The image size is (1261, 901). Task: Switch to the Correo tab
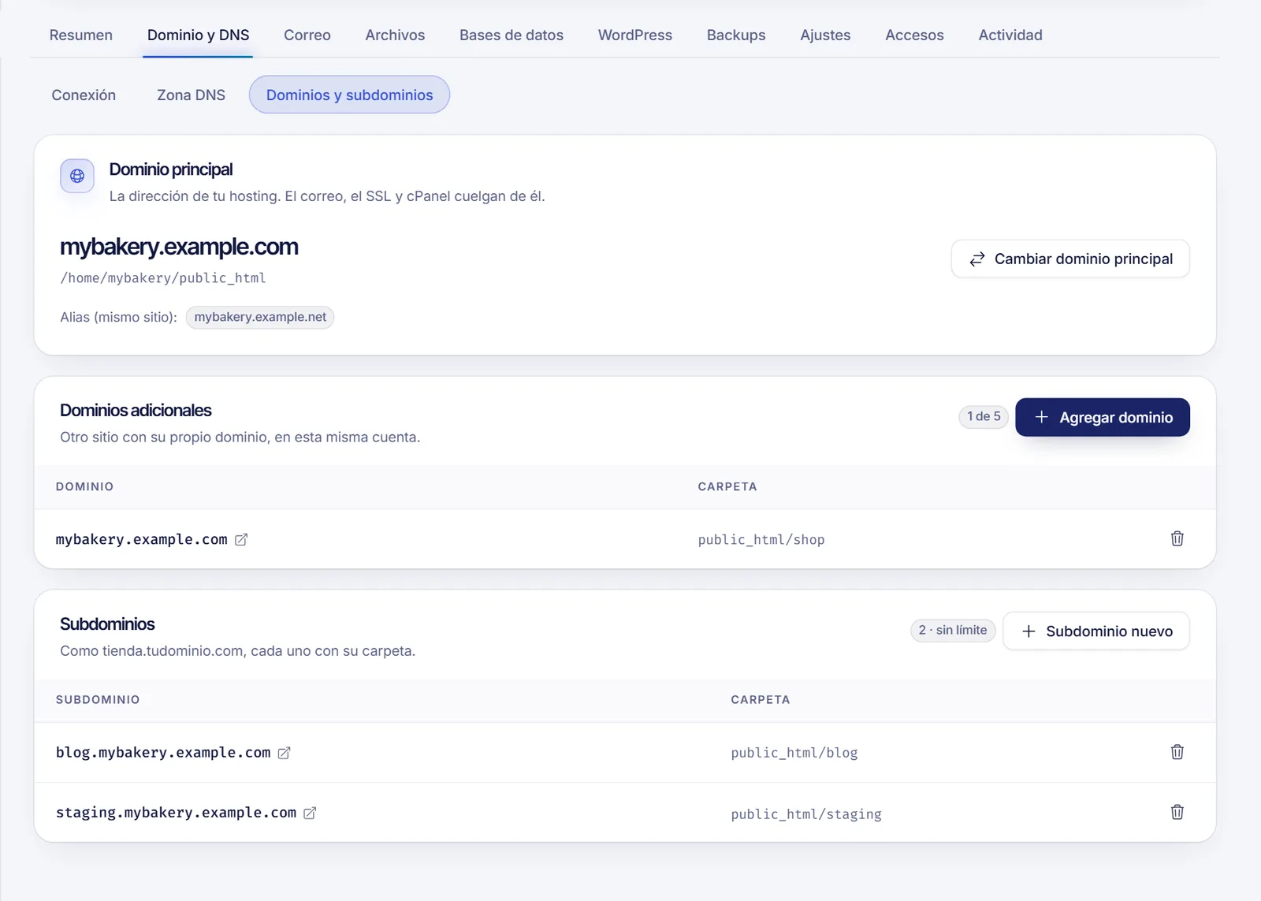coord(307,35)
